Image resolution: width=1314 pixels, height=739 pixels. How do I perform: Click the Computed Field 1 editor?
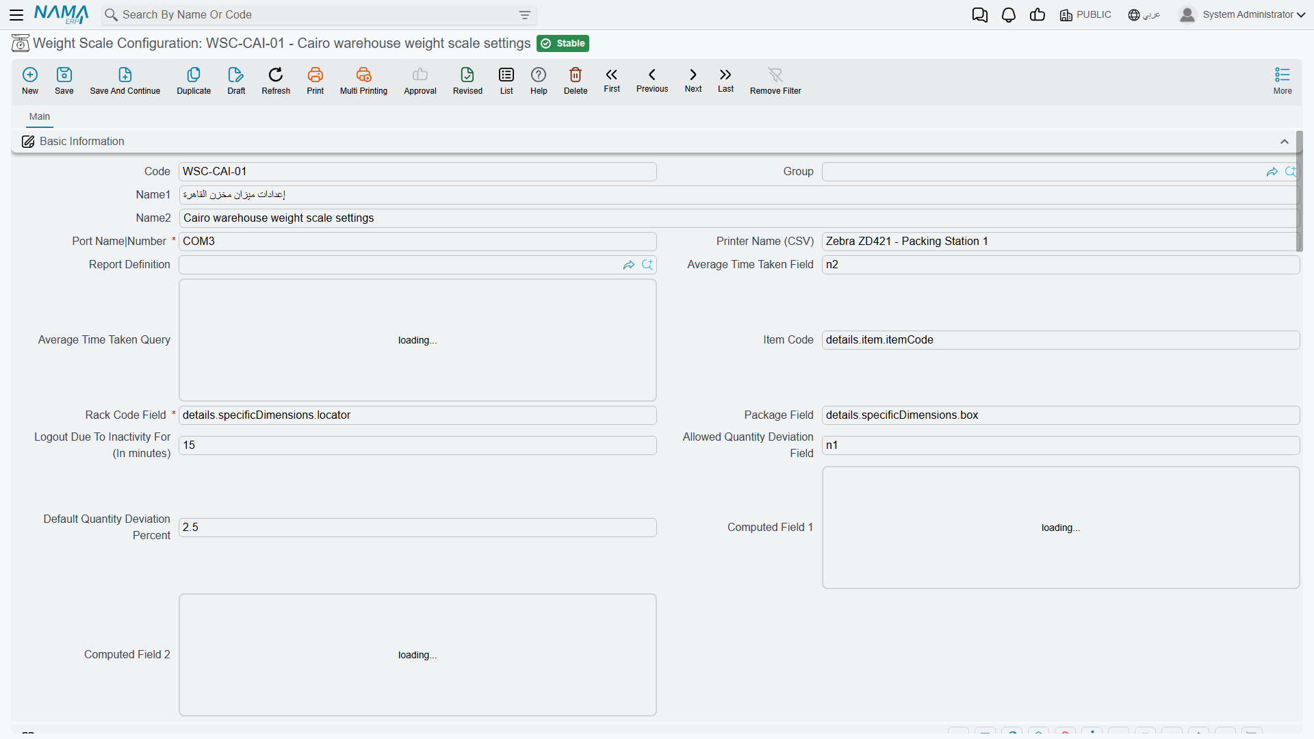pyautogui.click(x=1061, y=528)
